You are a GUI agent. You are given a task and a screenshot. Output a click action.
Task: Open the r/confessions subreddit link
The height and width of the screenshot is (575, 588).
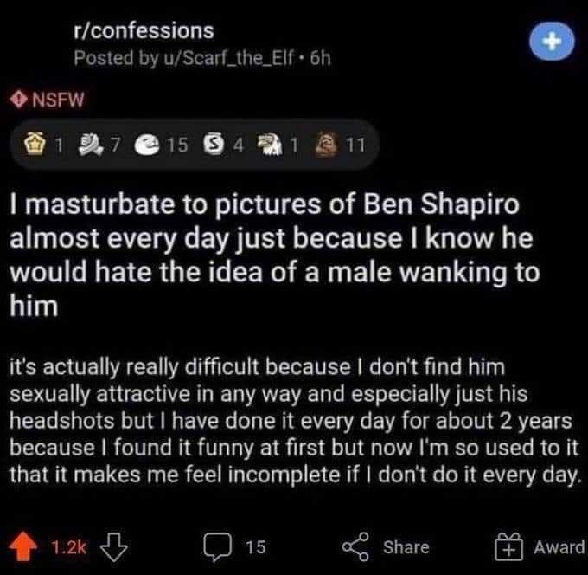coord(144,31)
